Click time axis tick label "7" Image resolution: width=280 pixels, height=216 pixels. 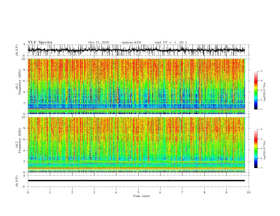[182, 192]
